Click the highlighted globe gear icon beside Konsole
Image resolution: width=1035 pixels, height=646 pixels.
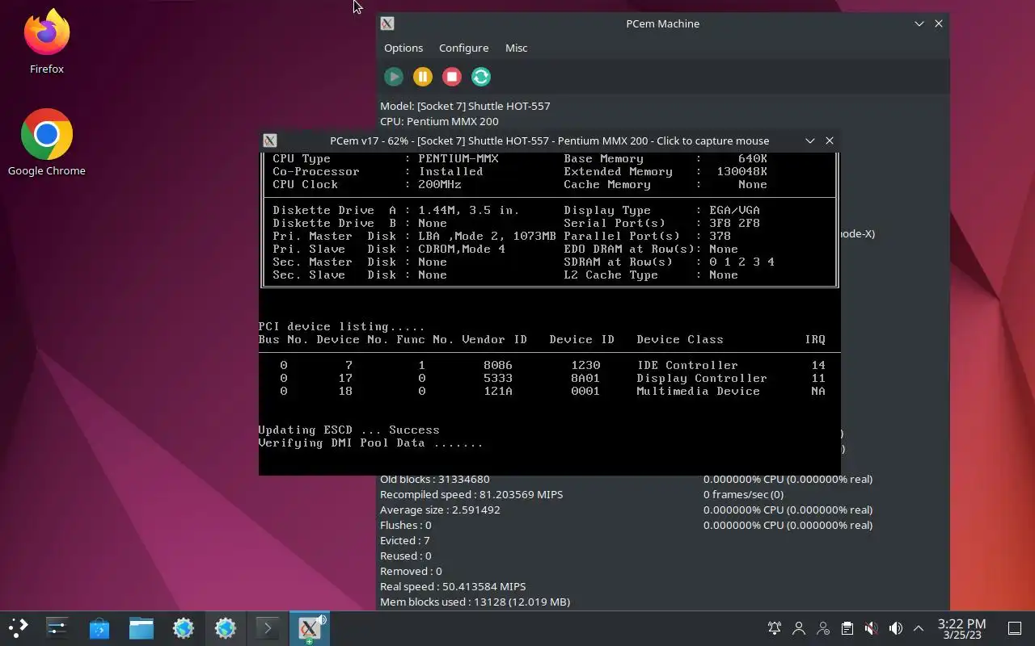226,627
